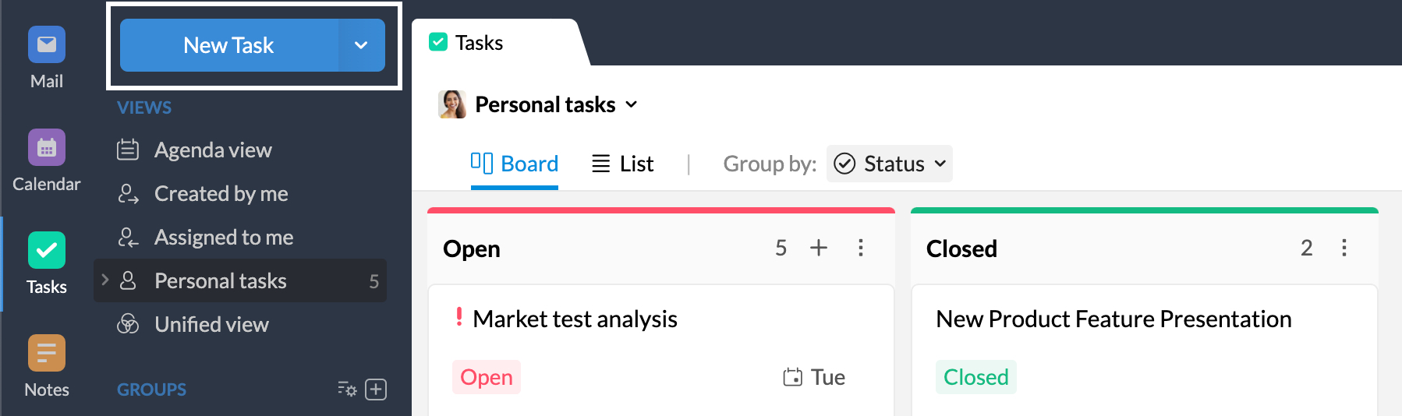Expand the New Task dropdown arrow

[361, 45]
